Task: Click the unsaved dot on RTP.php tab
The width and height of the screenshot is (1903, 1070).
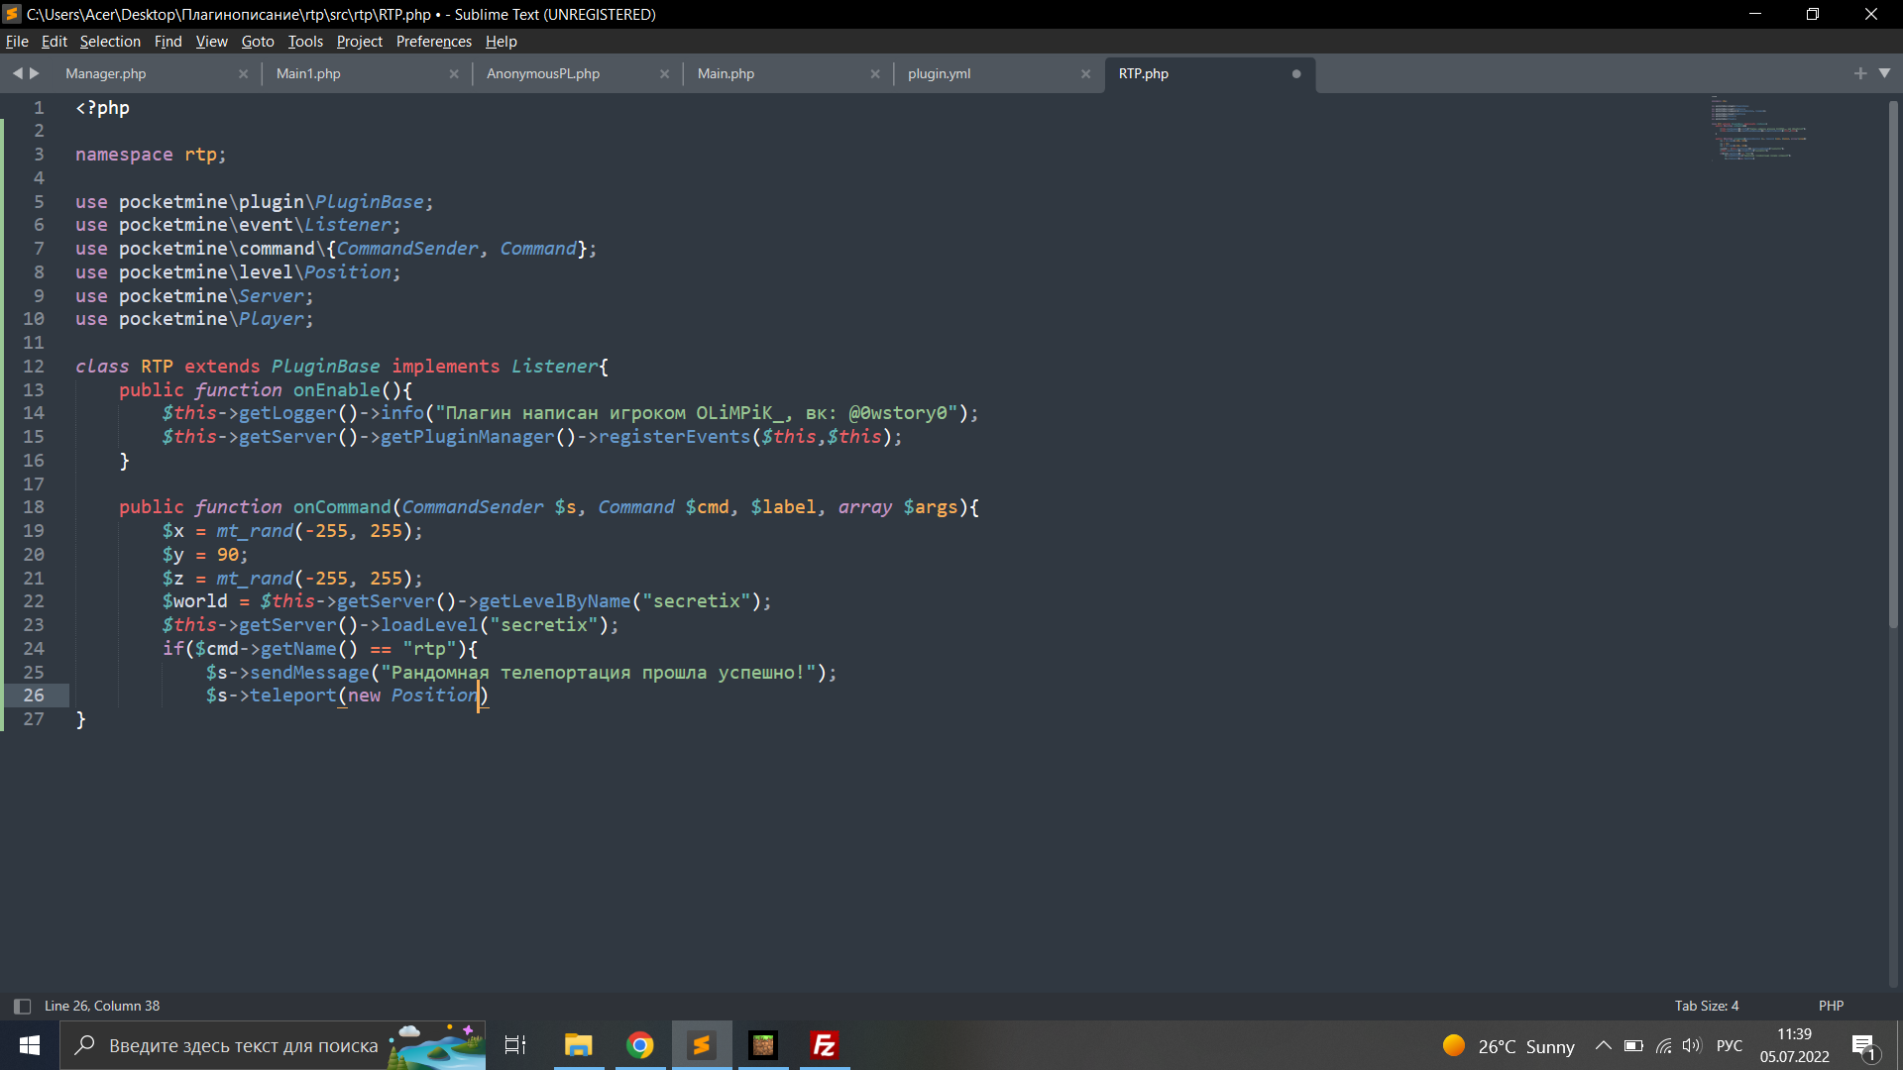Action: click(x=1295, y=73)
